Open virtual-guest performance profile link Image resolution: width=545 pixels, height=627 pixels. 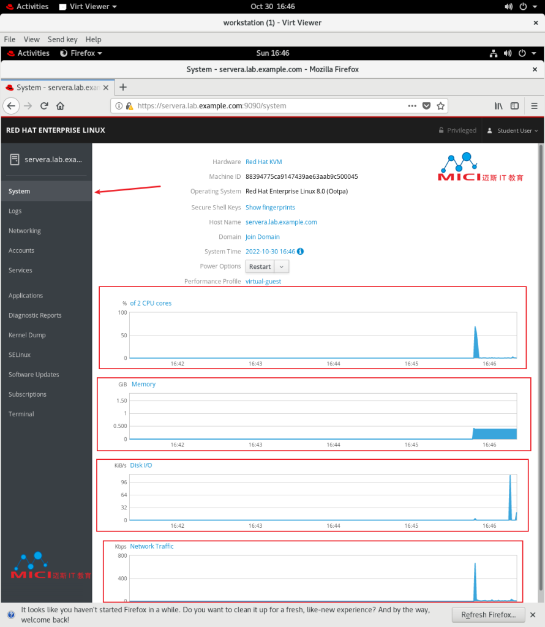263,282
